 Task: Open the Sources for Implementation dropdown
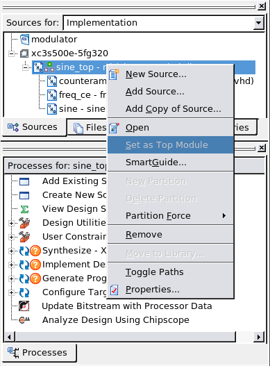(258, 23)
